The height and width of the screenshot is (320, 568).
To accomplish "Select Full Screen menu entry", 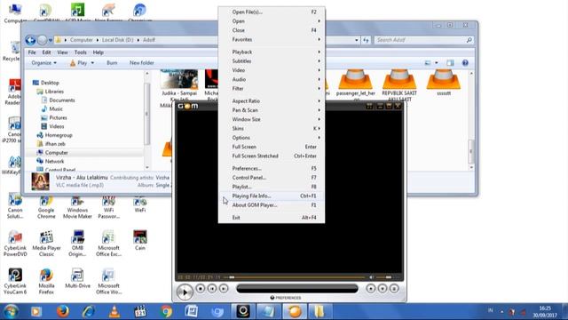I will click(272, 147).
